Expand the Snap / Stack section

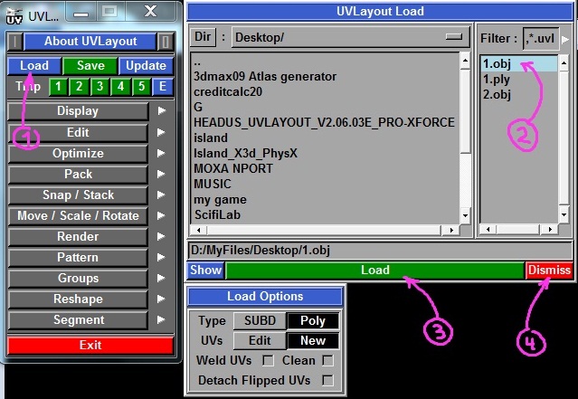(x=78, y=195)
